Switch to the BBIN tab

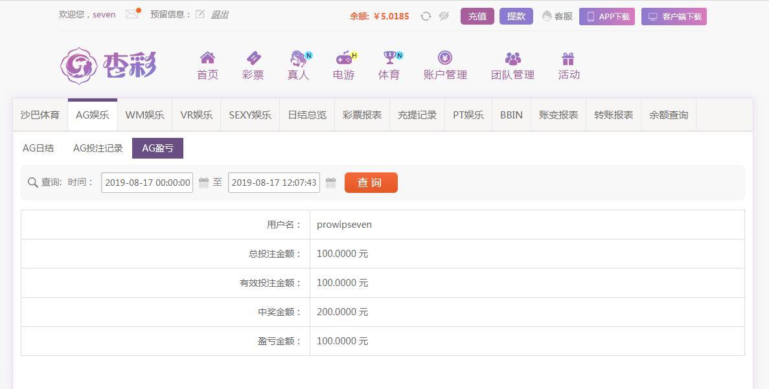point(512,115)
